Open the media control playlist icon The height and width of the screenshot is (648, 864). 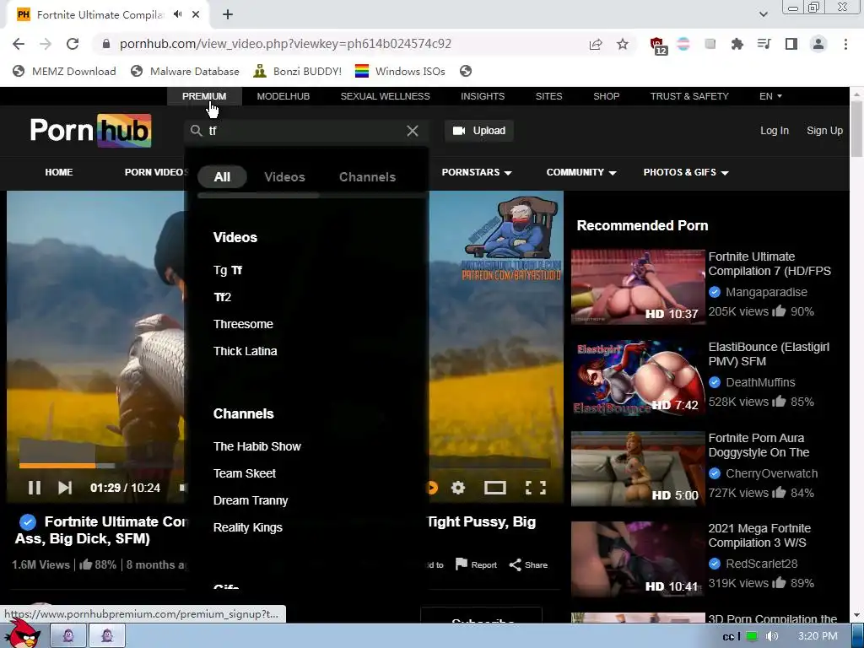[x=764, y=44]
